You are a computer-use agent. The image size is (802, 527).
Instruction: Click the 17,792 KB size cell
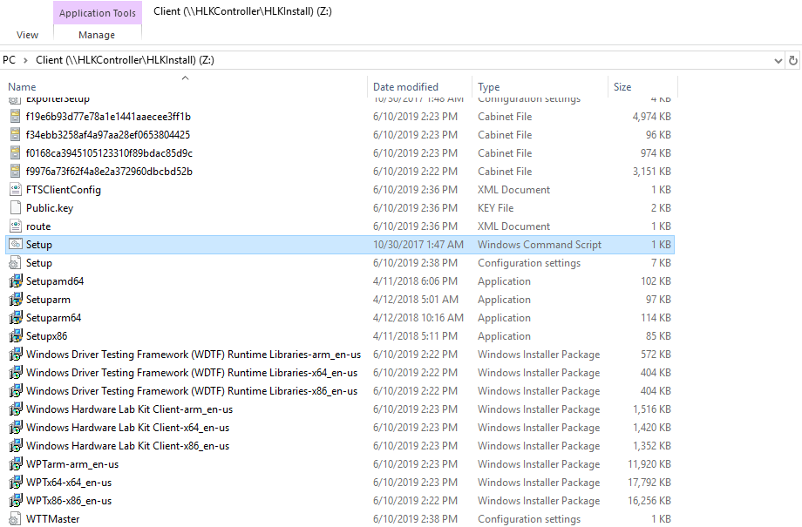649,483
